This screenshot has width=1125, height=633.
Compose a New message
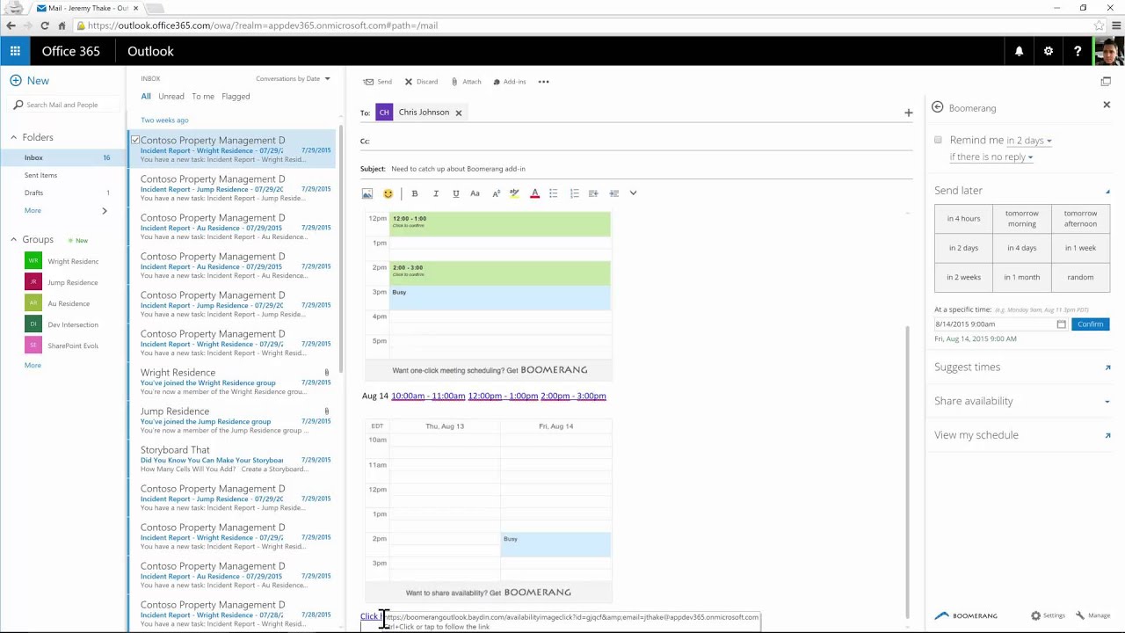point(30,80)
